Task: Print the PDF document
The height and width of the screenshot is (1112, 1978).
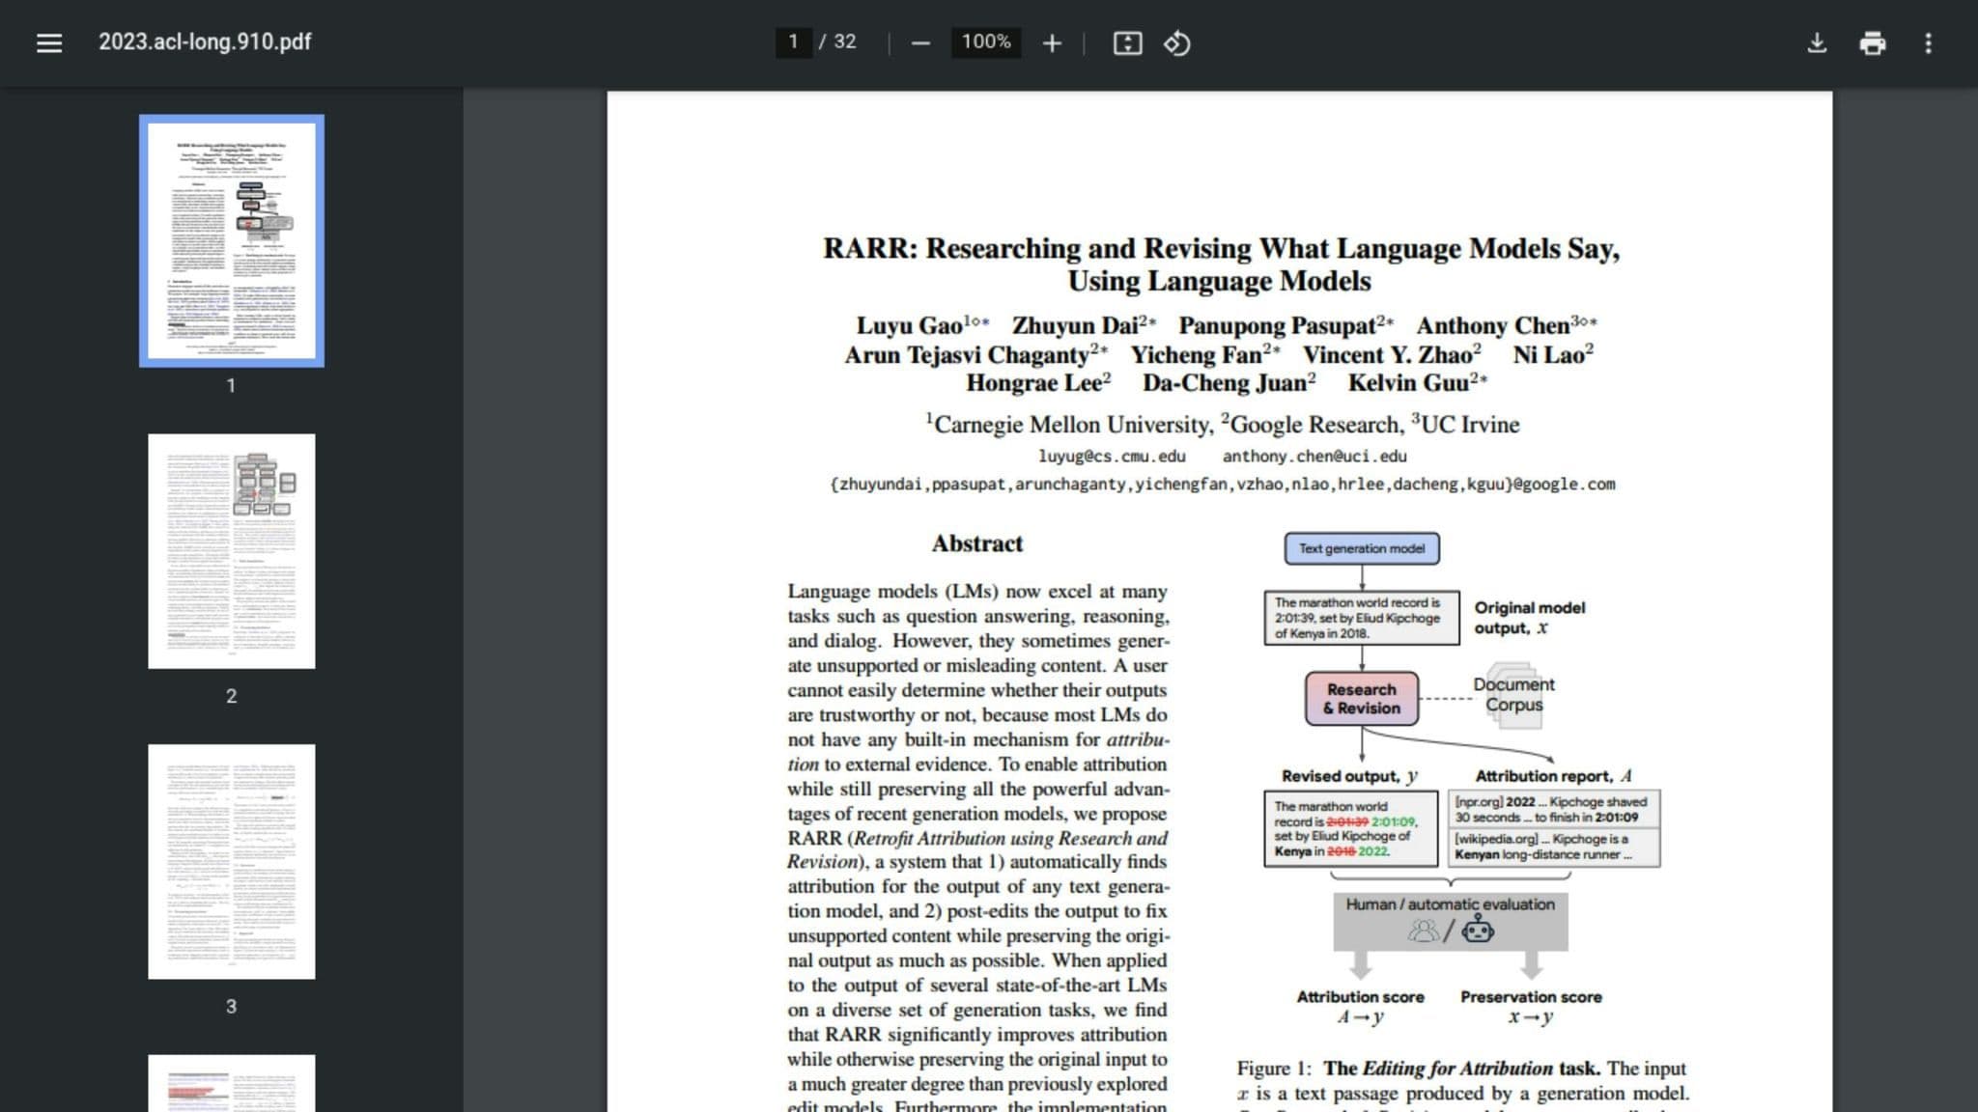Action: pyautogui.click(x=1873, y=42)
